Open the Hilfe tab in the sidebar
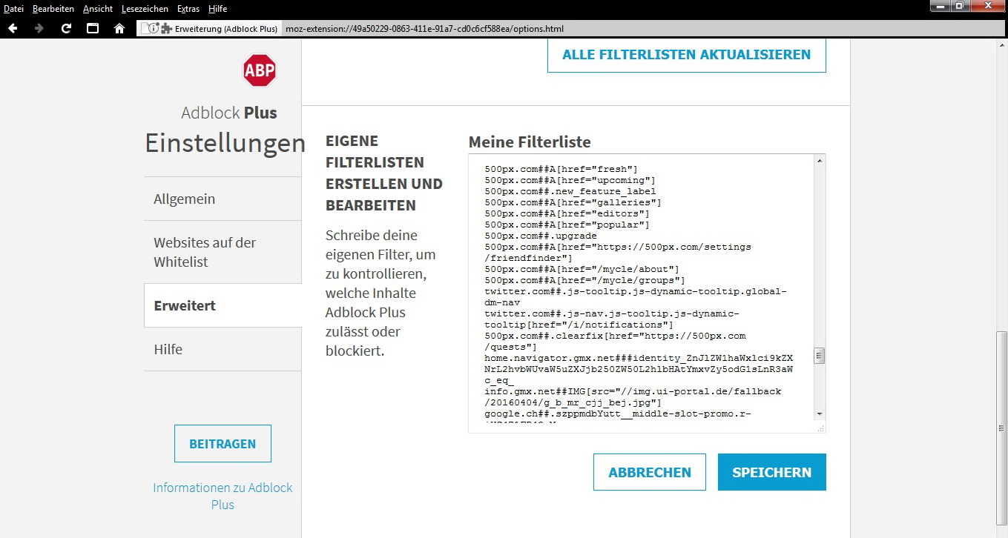 (223, 349)
